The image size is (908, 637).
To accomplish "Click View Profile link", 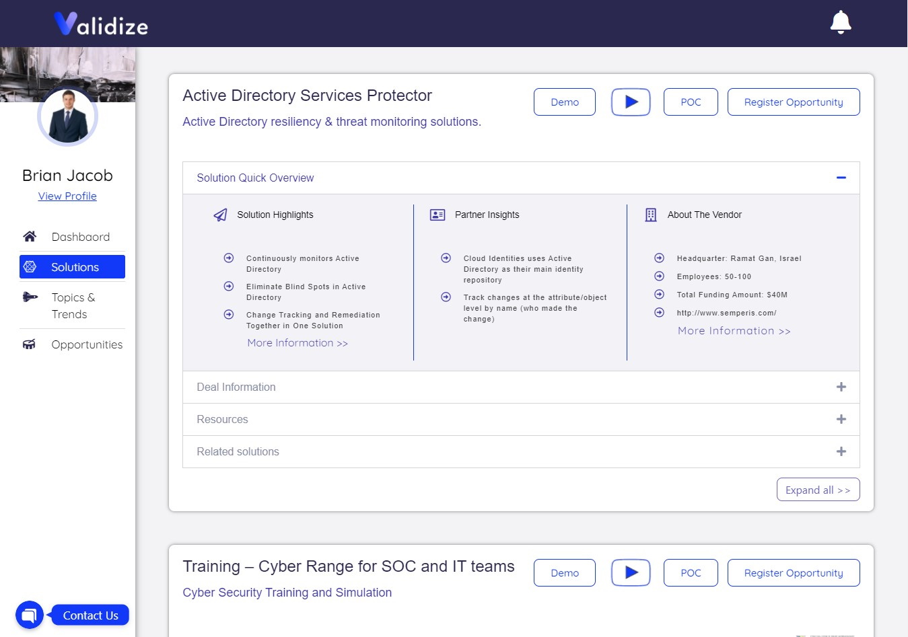I will [67, 196].
